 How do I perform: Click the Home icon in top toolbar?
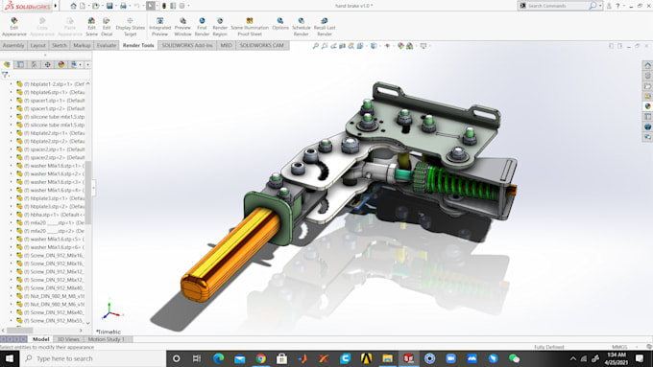73,6
